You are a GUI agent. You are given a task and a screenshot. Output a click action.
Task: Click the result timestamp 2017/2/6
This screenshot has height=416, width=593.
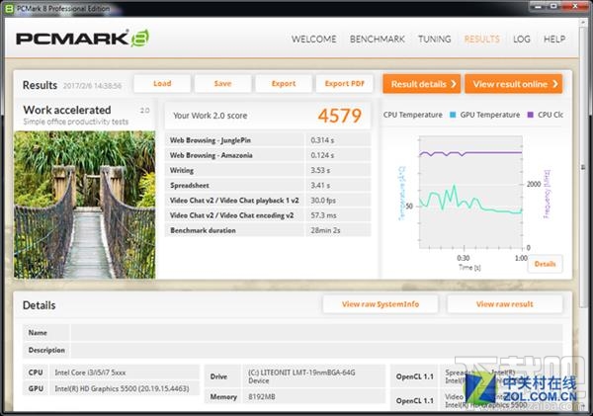[x=92, y=86]
